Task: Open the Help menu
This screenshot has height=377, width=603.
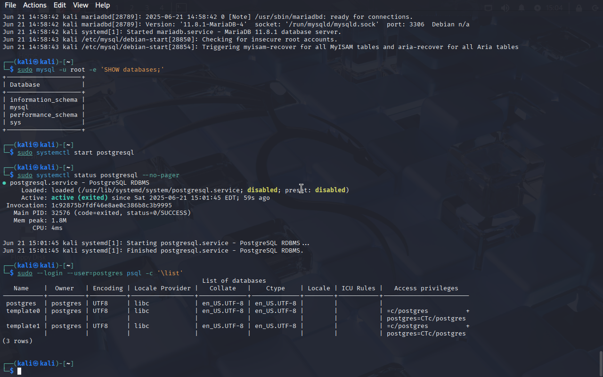Action: point(102,5)
